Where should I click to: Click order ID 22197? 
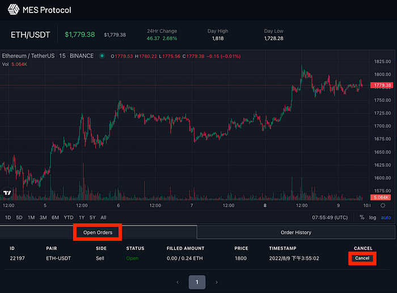pyautogui.click(x=17, y=258)
